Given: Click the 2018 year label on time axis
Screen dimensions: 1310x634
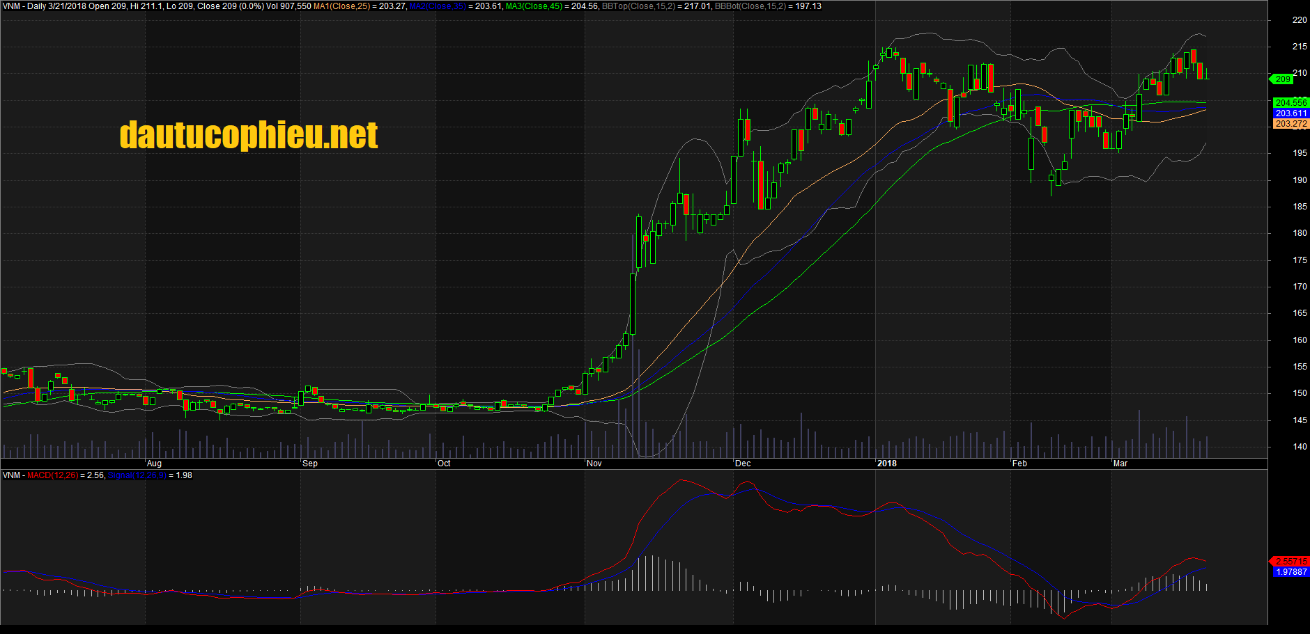Looking at the screenshot, I should [x=887, y=463].
